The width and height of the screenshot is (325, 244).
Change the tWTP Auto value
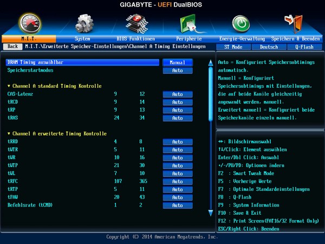(x=178, y=165)
